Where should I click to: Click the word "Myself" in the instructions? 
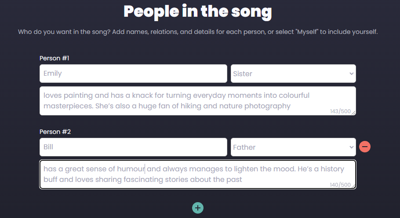[306, 32]
